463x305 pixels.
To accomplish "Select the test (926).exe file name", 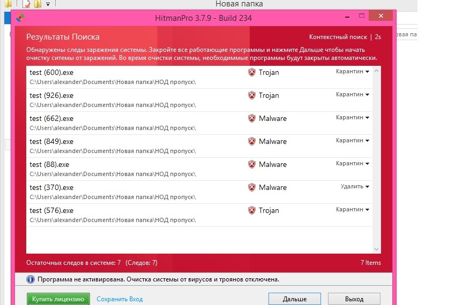I will tap(51, 95).
